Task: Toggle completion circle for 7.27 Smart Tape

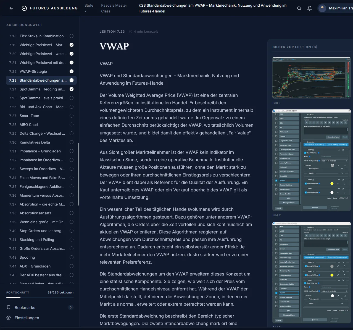Action: pyautogui.click(x=72, y=116)
